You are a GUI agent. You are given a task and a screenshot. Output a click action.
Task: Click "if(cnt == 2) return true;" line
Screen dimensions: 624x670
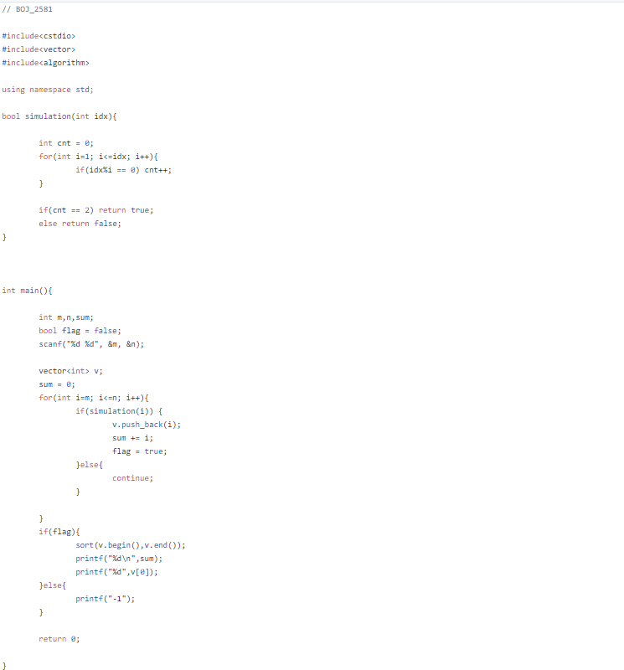pyautogui.click(x=95, y=210)
